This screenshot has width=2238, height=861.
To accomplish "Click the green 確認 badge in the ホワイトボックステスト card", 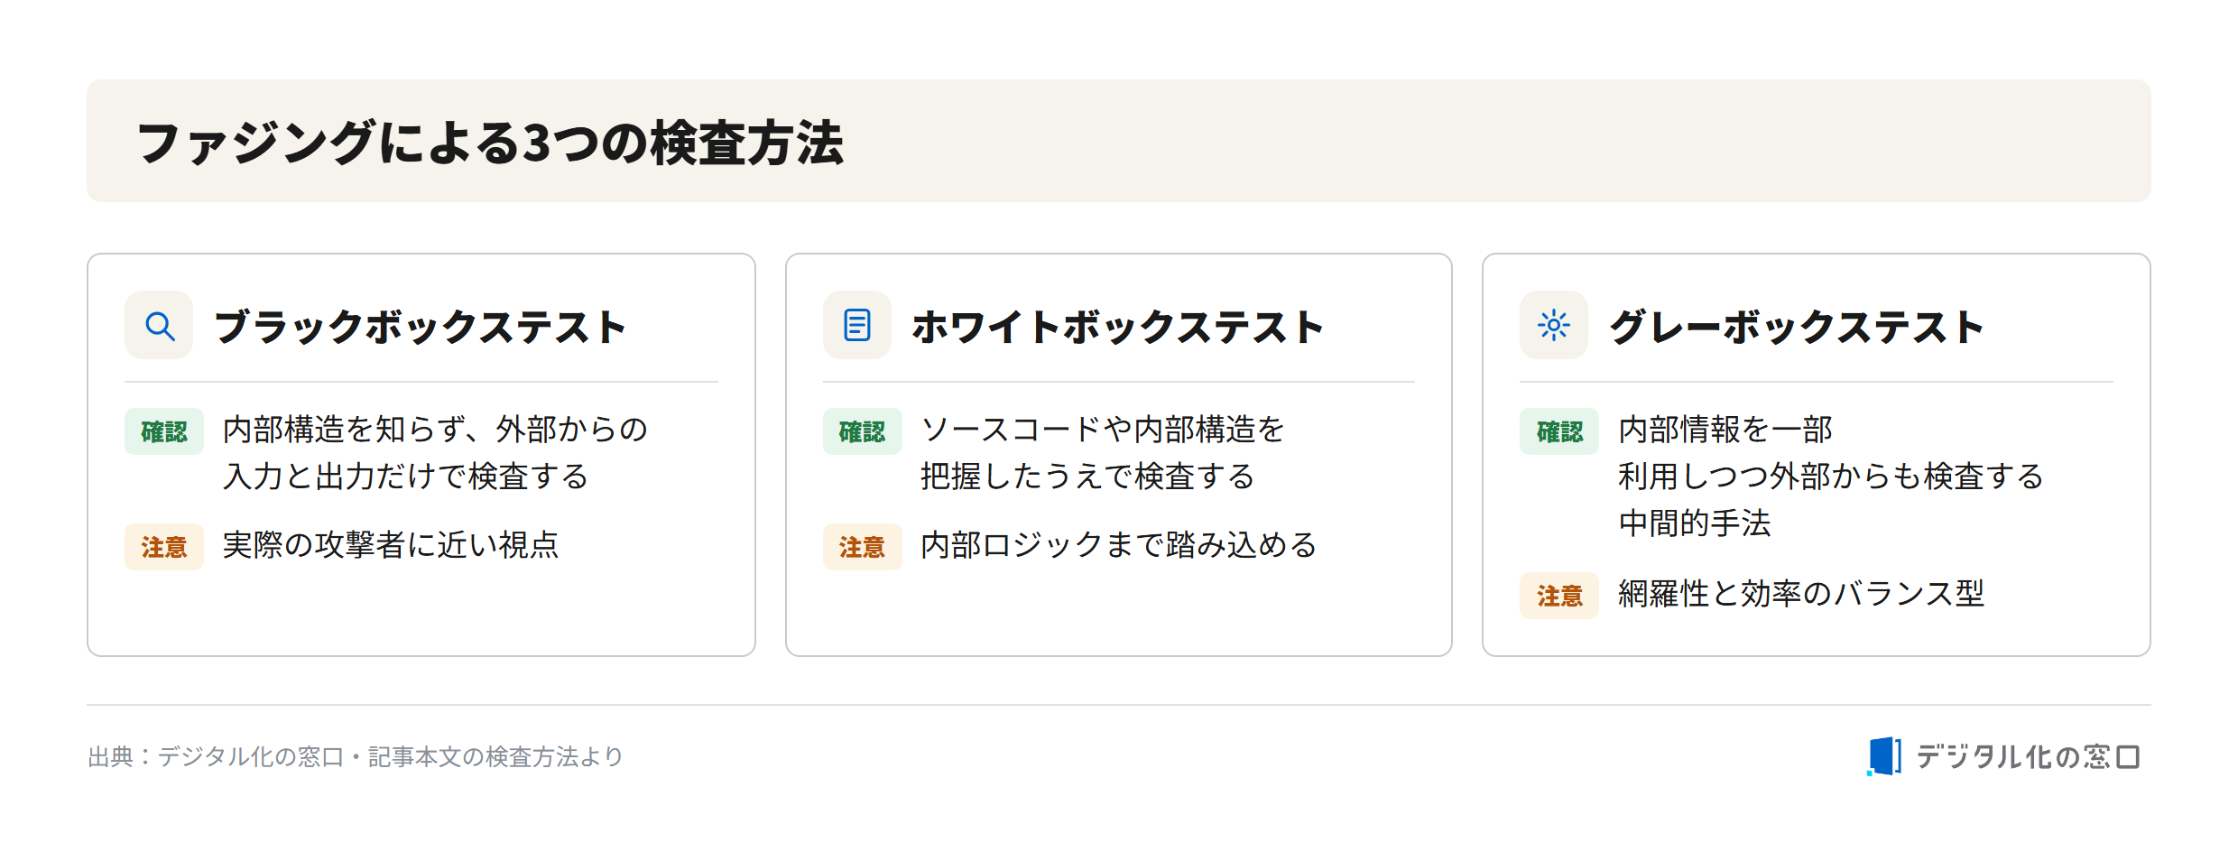I will [x=862, y=431].
